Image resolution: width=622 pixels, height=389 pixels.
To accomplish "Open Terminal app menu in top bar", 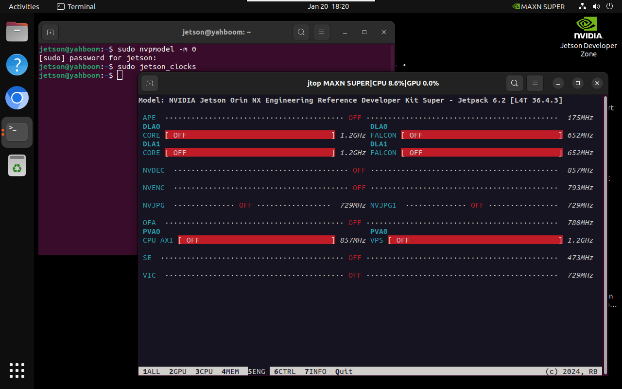I will click(76, 7).
